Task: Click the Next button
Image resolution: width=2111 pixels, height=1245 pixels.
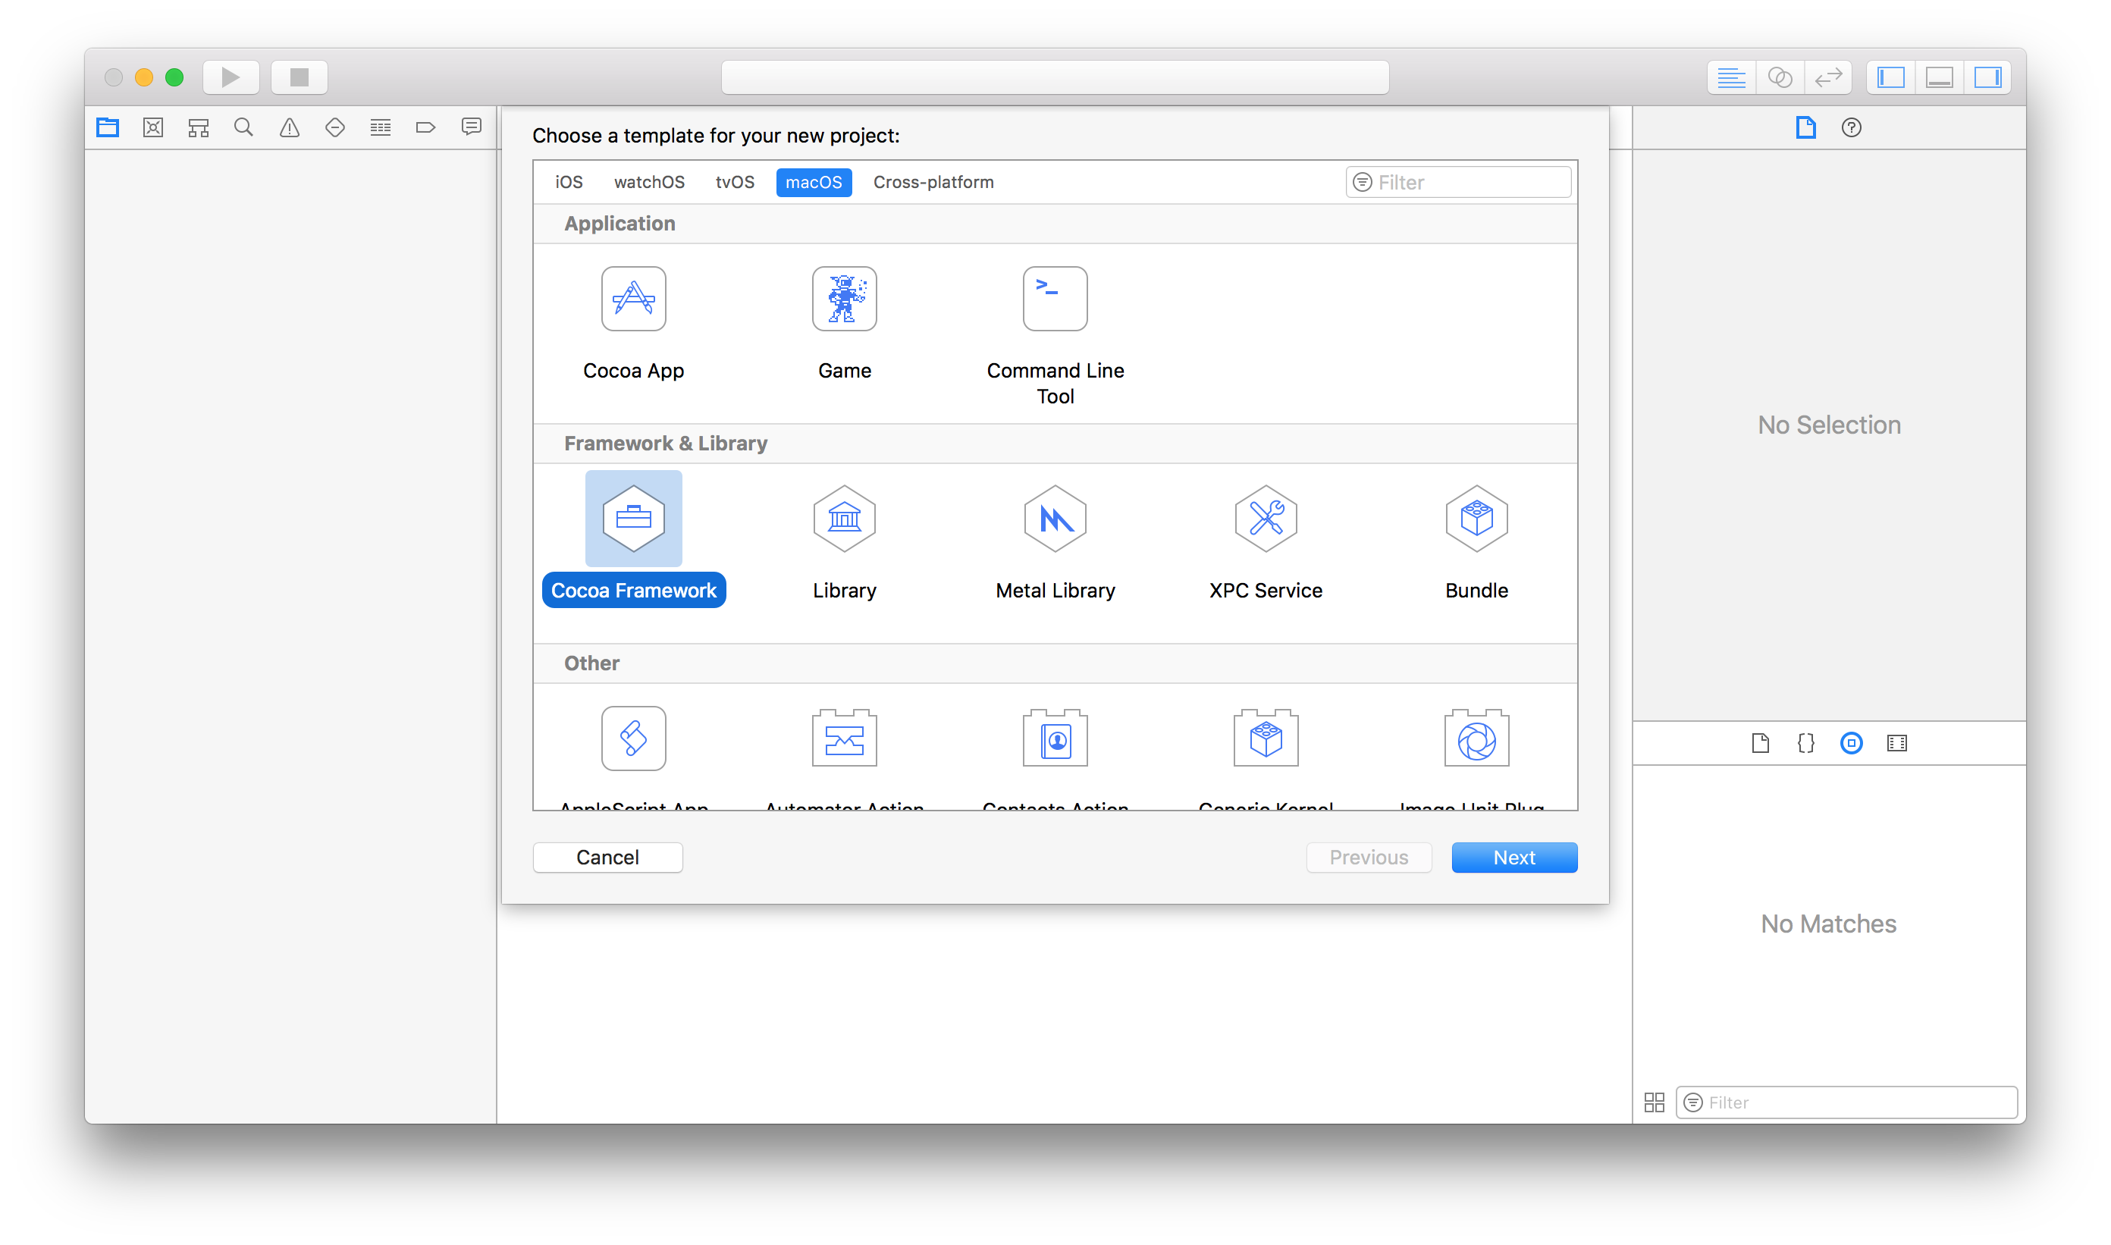Action: 1514,858
